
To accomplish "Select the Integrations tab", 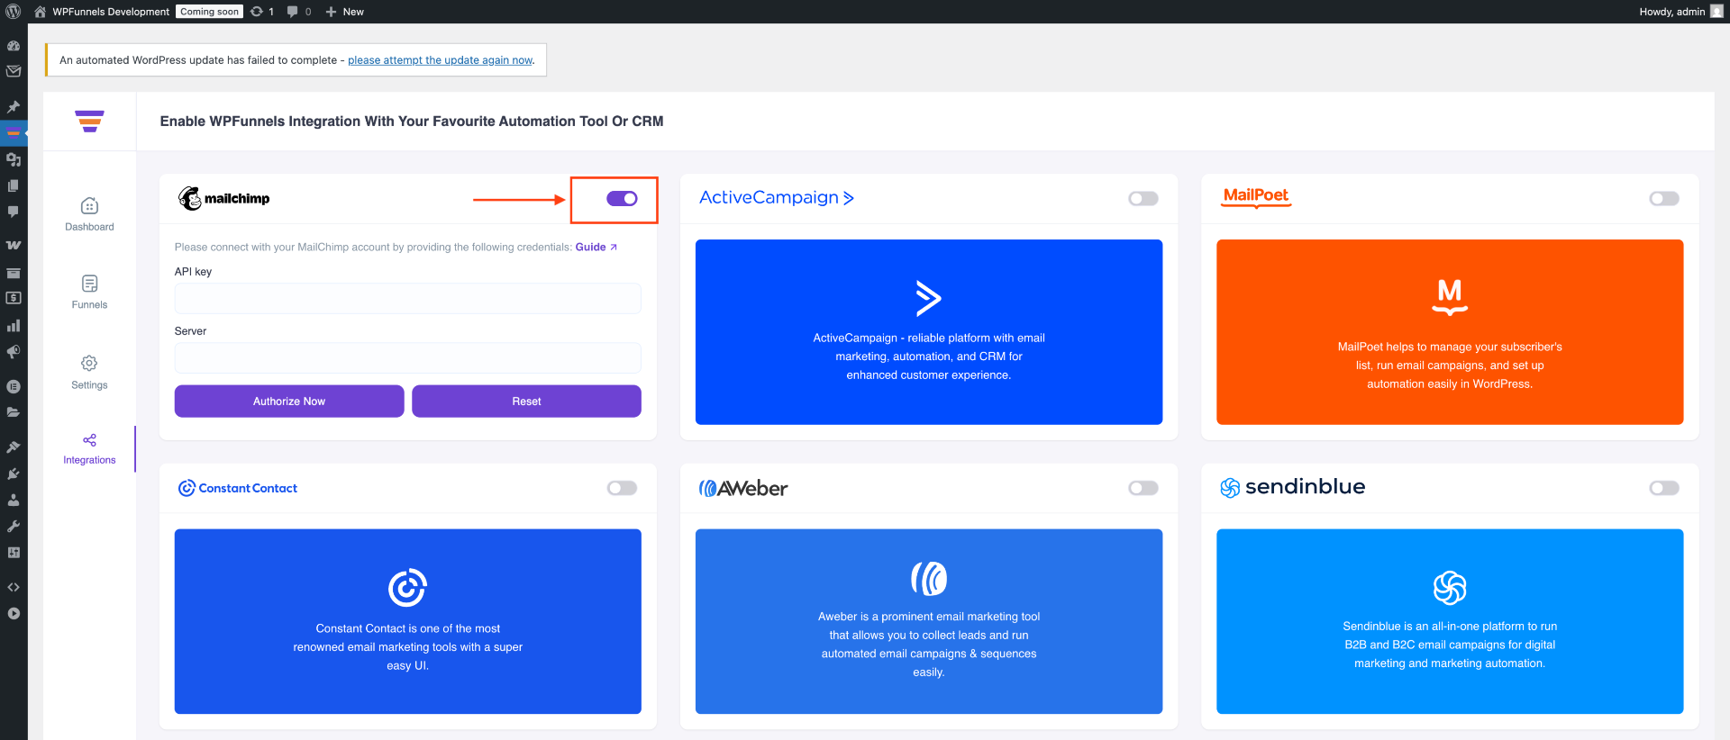I will tap(89, 448).
